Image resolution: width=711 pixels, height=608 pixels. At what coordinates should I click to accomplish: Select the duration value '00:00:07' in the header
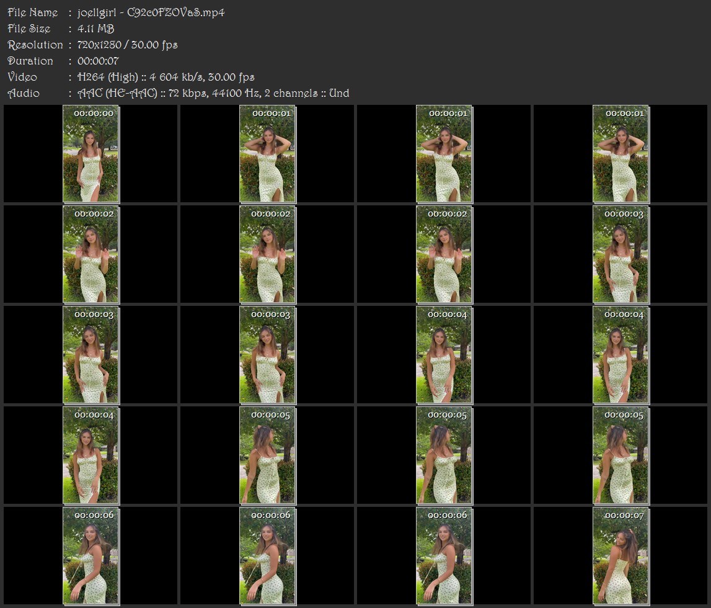pos(98,61)
